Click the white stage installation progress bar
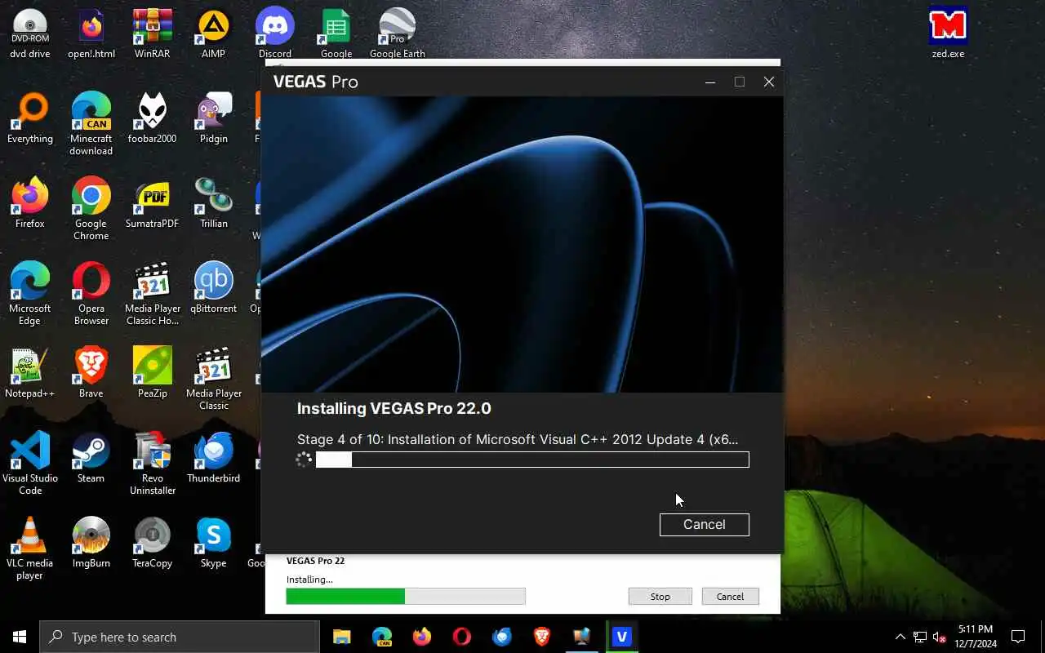Image resolution: width=1045 pixels, height=653 pixels. (x=532, y=460)
